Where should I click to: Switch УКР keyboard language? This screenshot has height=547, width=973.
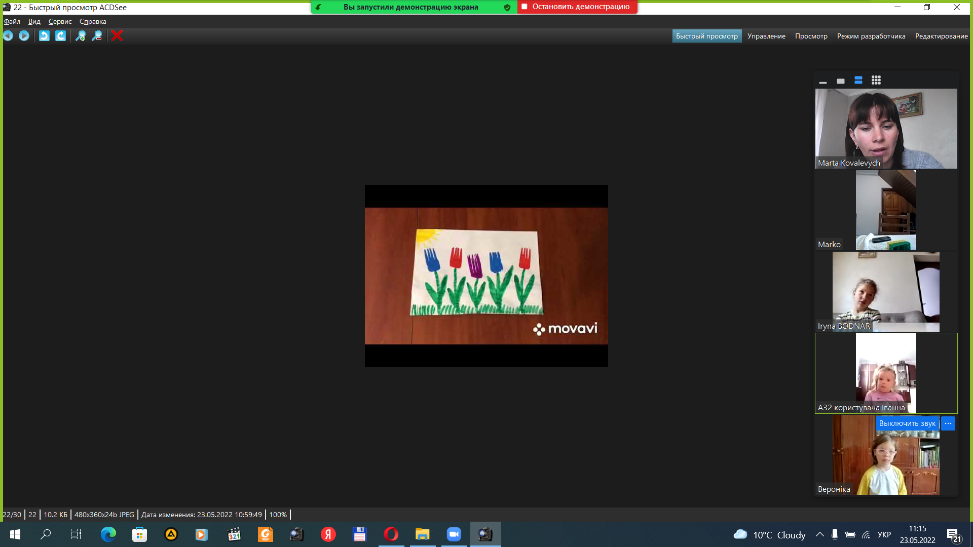(x=884, y=535)
